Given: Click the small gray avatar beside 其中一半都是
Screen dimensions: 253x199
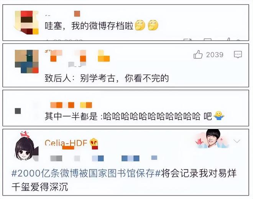Looking at the screenshot, I should [x=18, y=111].
